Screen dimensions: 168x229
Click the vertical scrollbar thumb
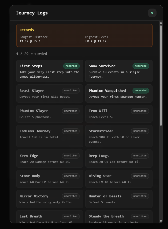[x=161, y=75]
